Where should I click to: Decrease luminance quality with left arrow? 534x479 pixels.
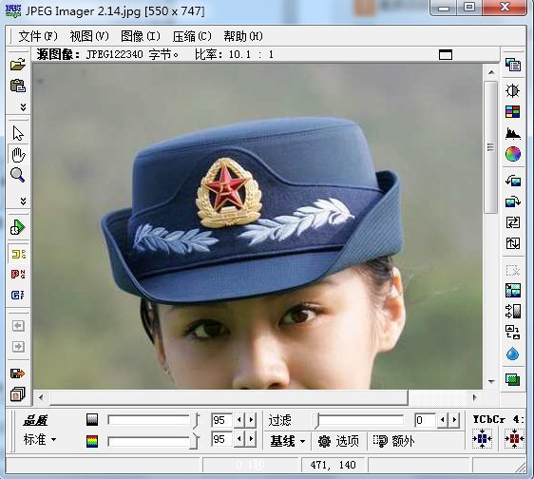click(239, 420)
